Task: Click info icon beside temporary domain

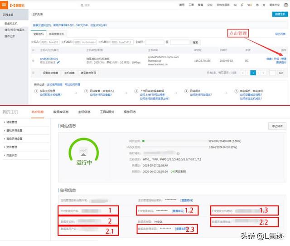Action: point(178,153)
